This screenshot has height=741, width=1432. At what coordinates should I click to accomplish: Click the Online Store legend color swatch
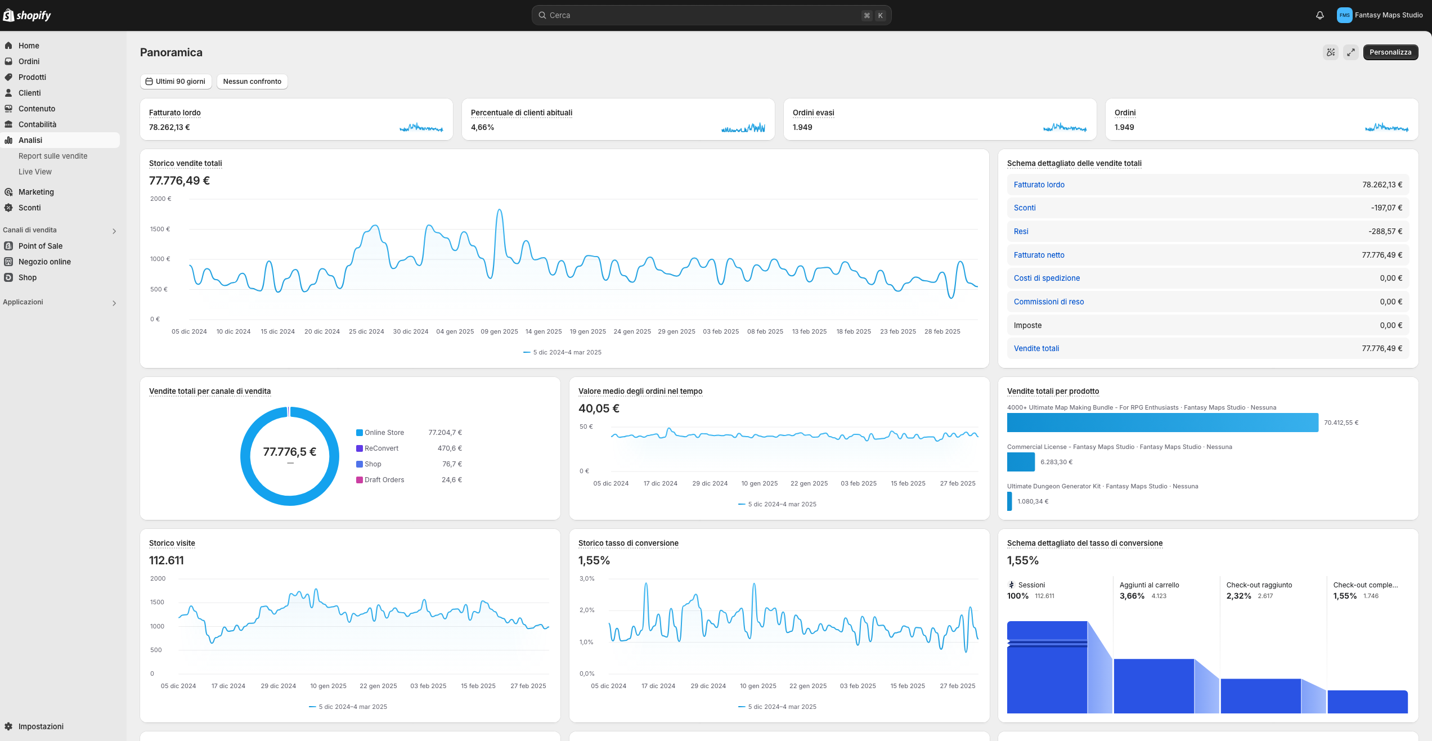point(360,433)
